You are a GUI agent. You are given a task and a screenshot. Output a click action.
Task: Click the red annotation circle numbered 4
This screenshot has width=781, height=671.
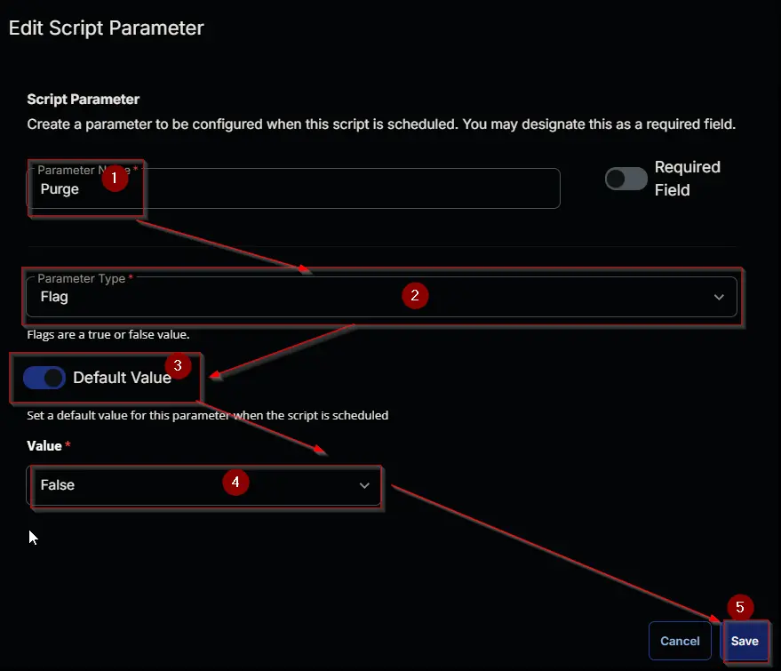pyautogui.click(x=235, y=482)
